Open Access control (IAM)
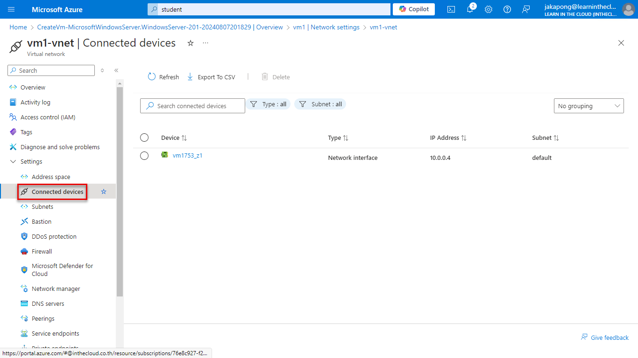This screenshot has width=638, height=358. point(48,117)
